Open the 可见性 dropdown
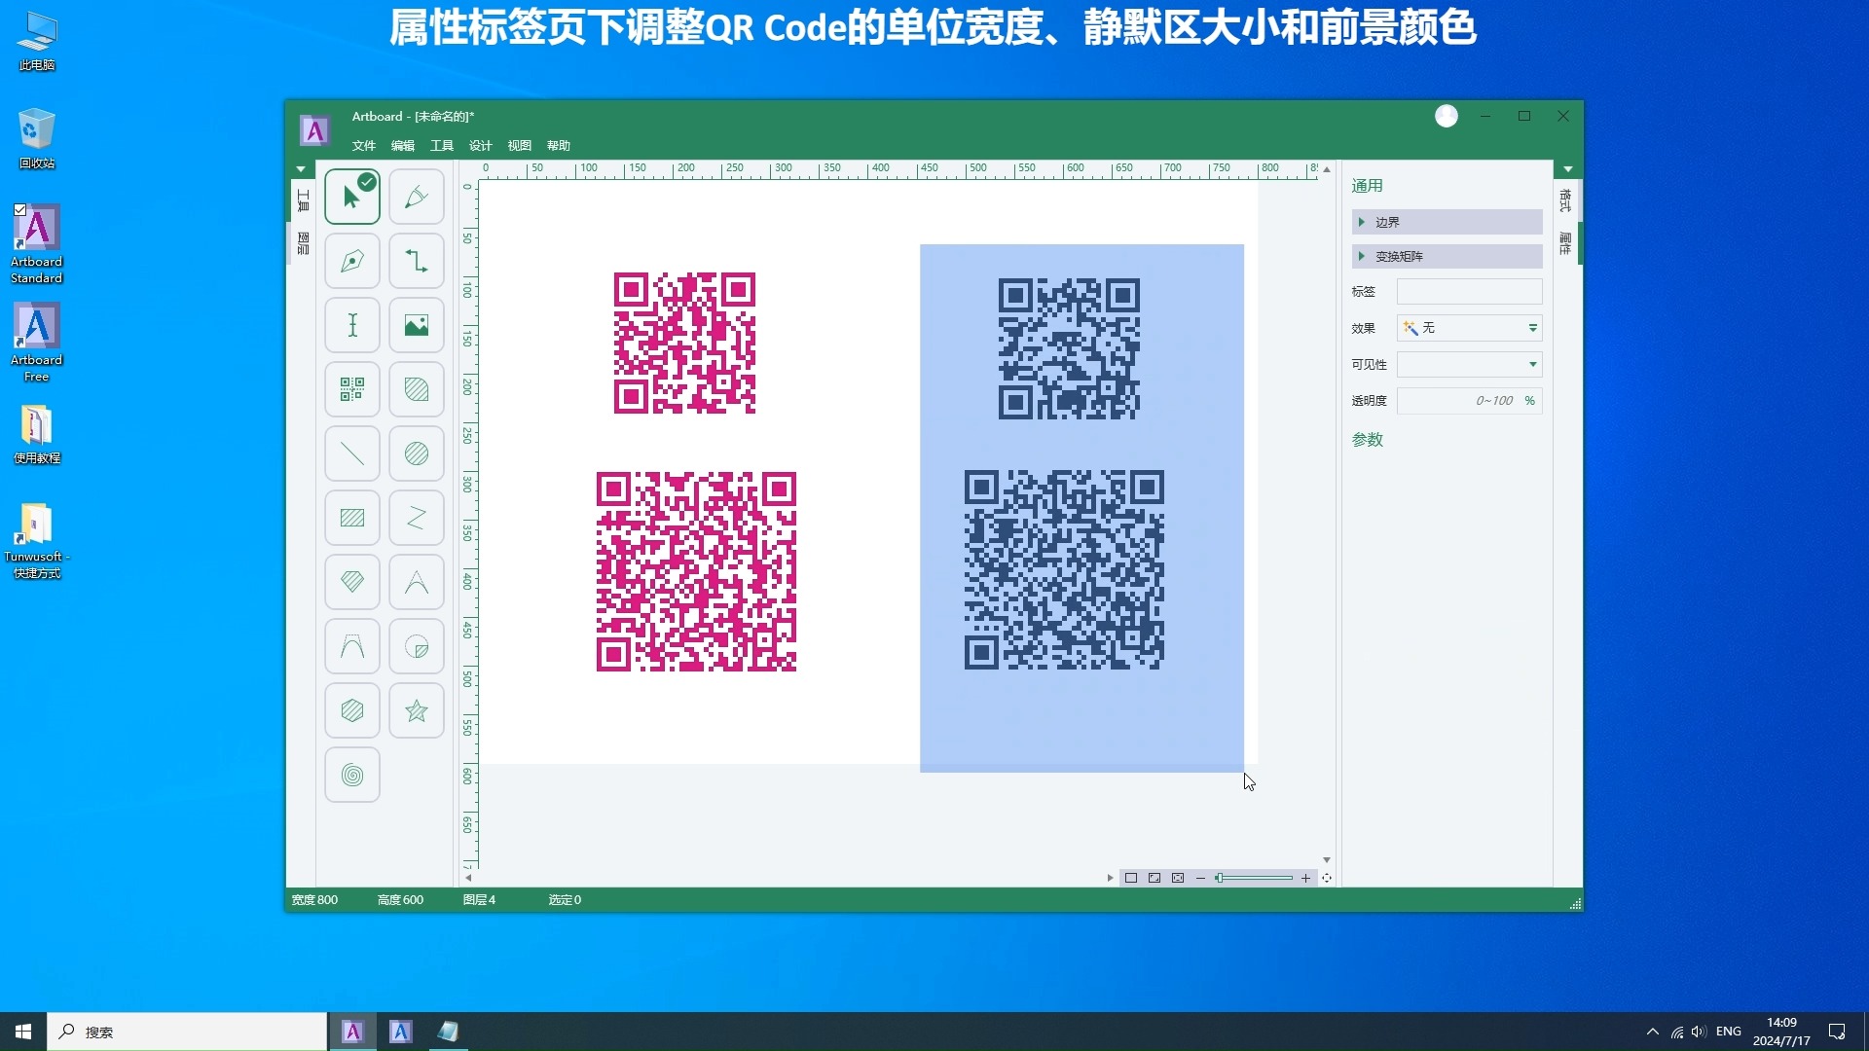 tap(1469, 364)
